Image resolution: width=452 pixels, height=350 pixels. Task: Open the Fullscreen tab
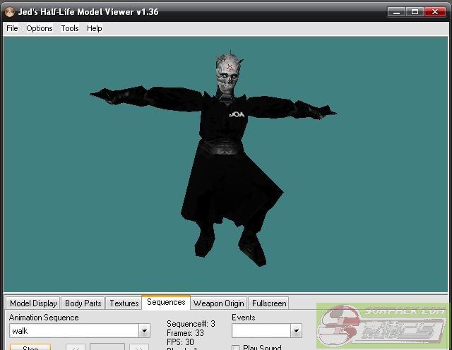pos(269,303)
